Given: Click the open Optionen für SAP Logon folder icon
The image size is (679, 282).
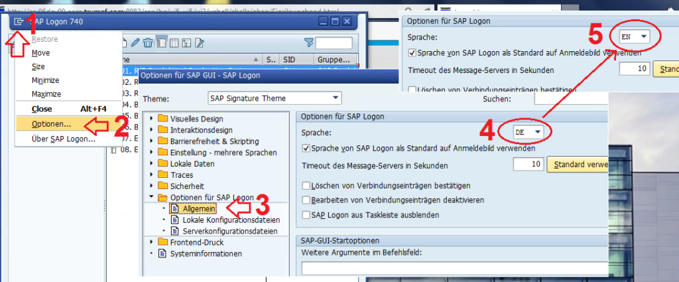Looking at the screenshot, I should click(x=163, y=198).
